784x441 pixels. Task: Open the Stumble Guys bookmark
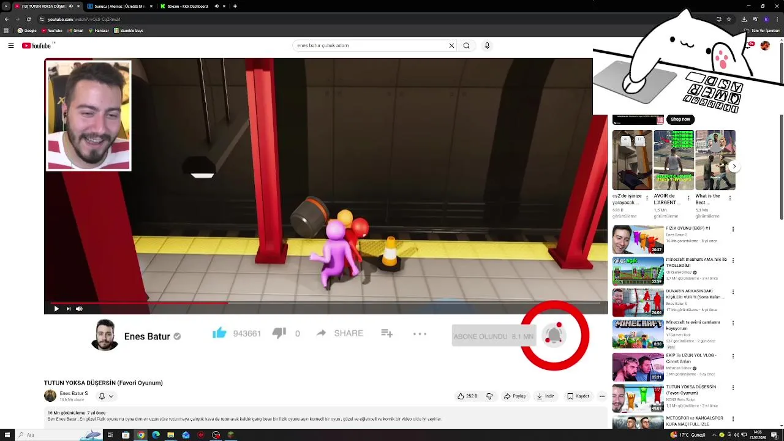(x=129, y=31)
